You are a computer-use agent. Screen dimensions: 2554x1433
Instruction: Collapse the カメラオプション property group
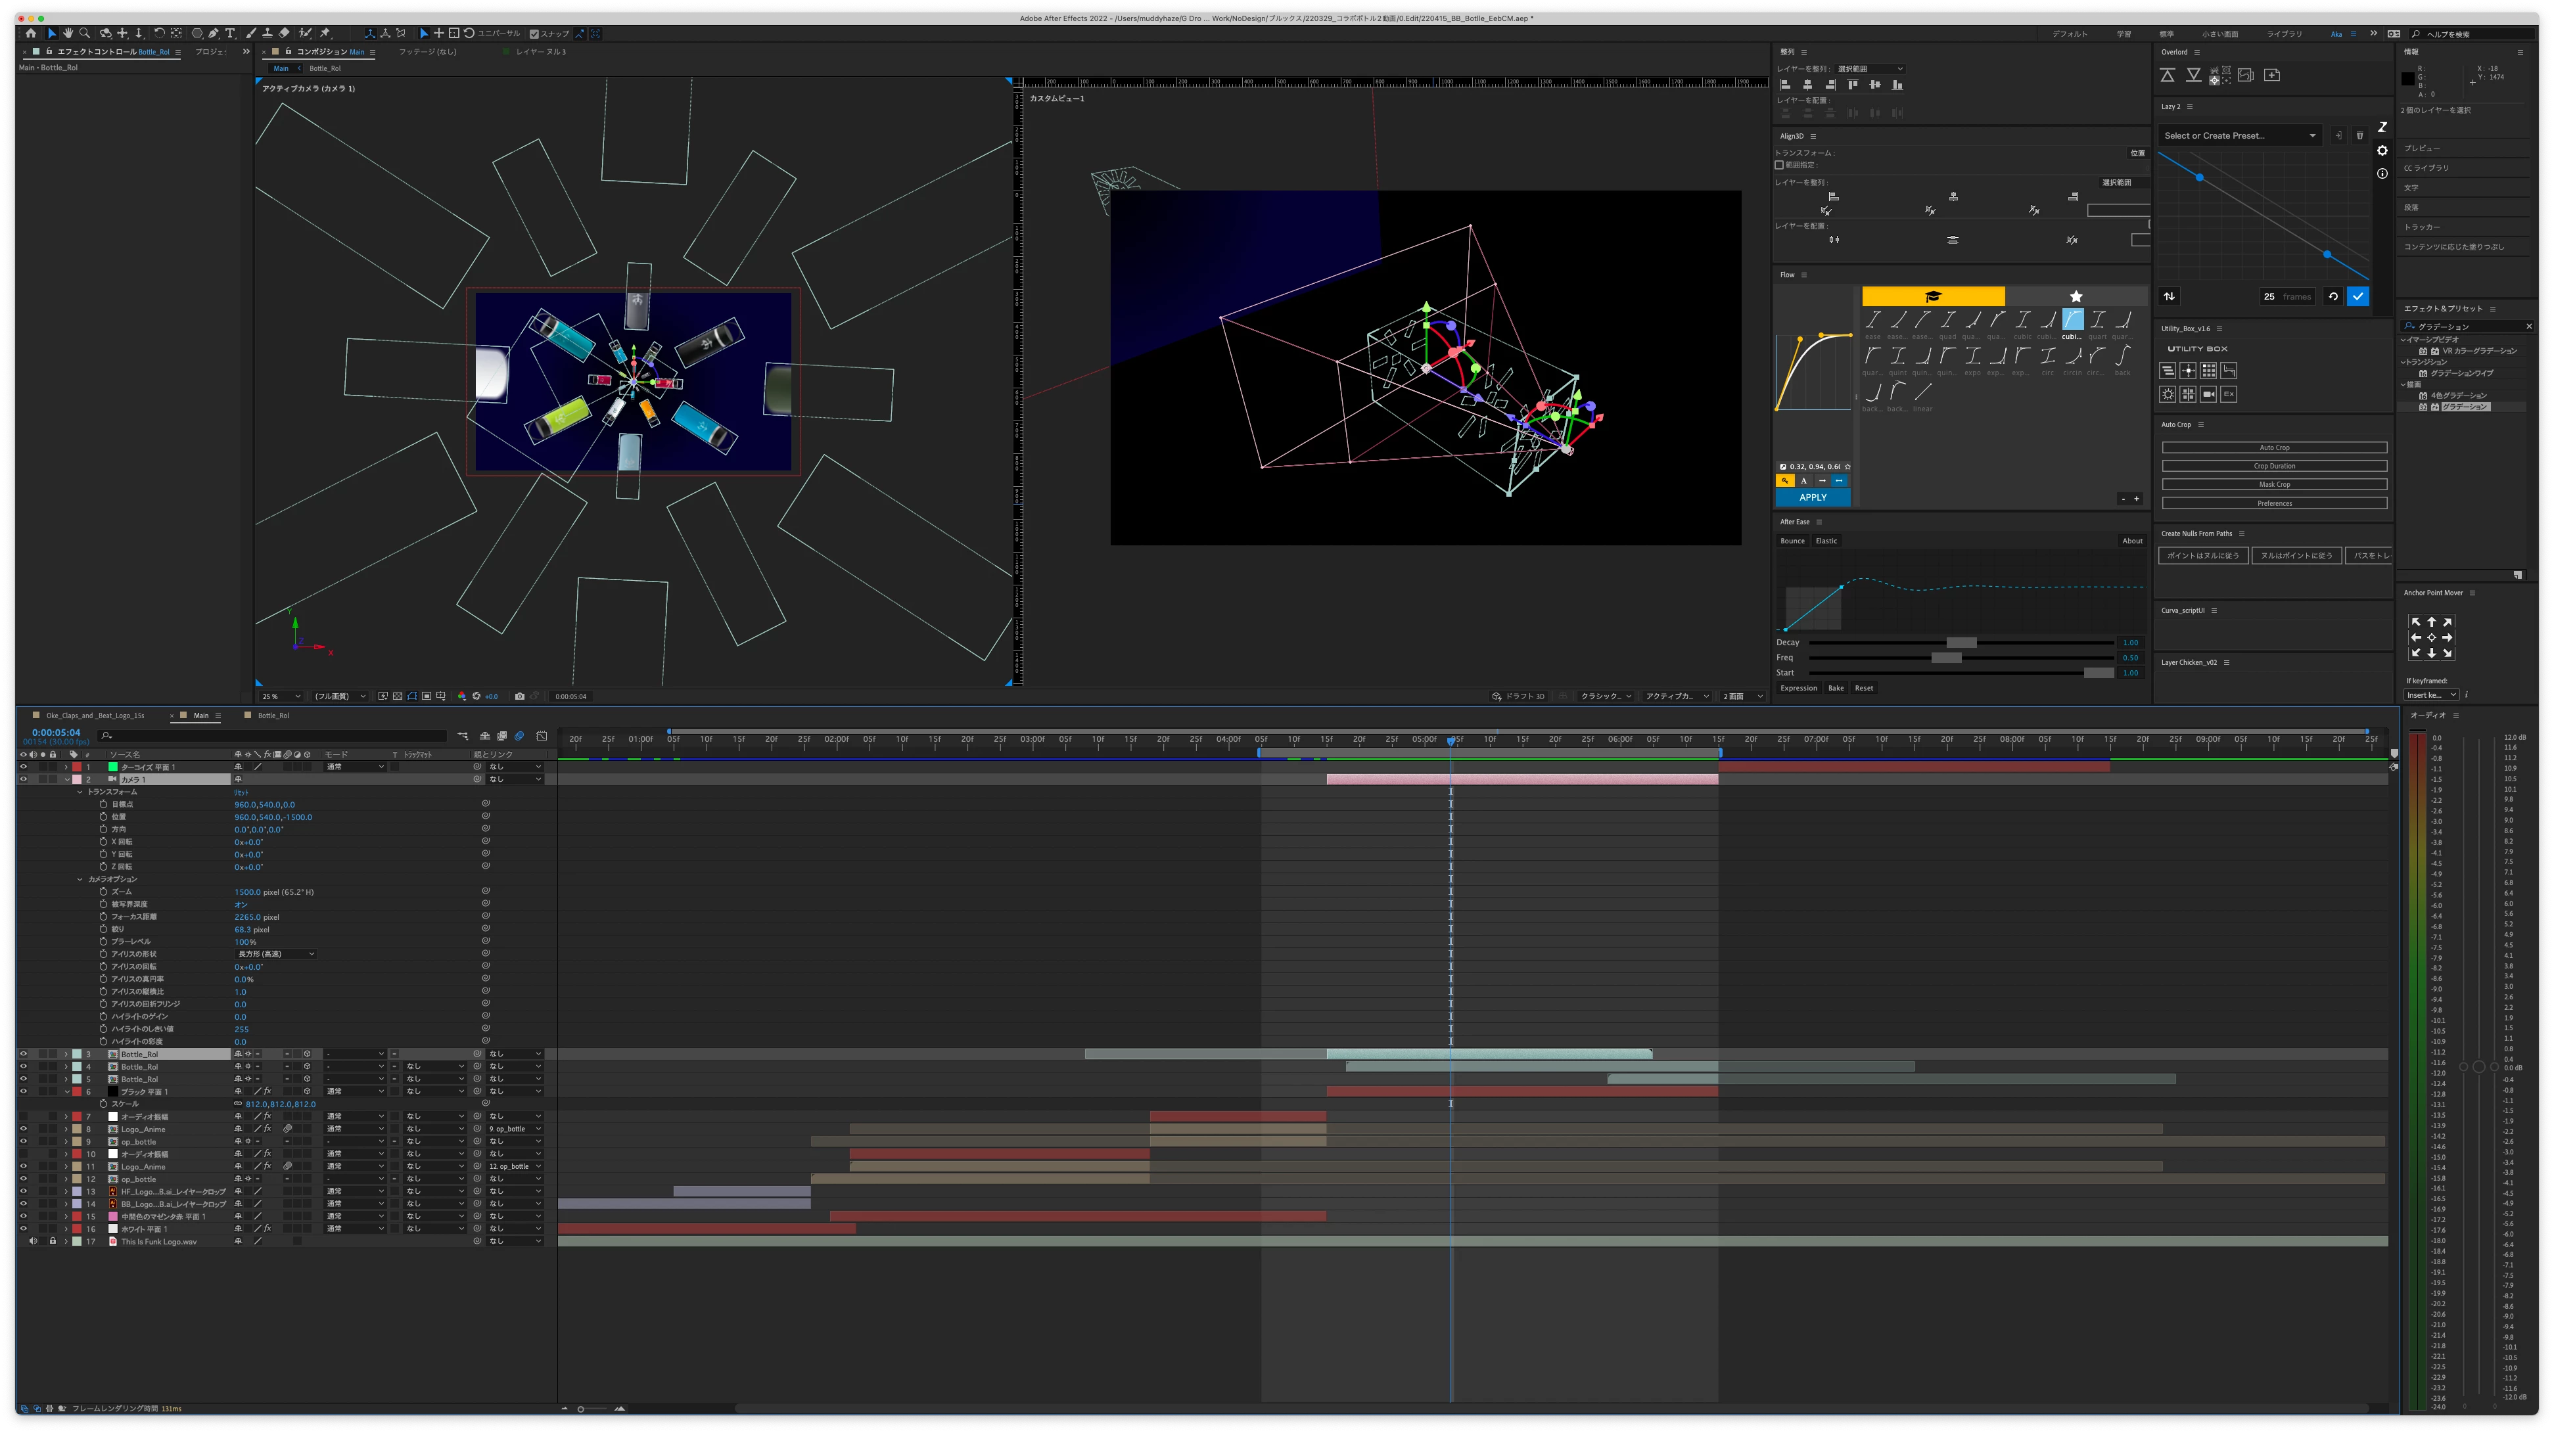pos(80,879)
